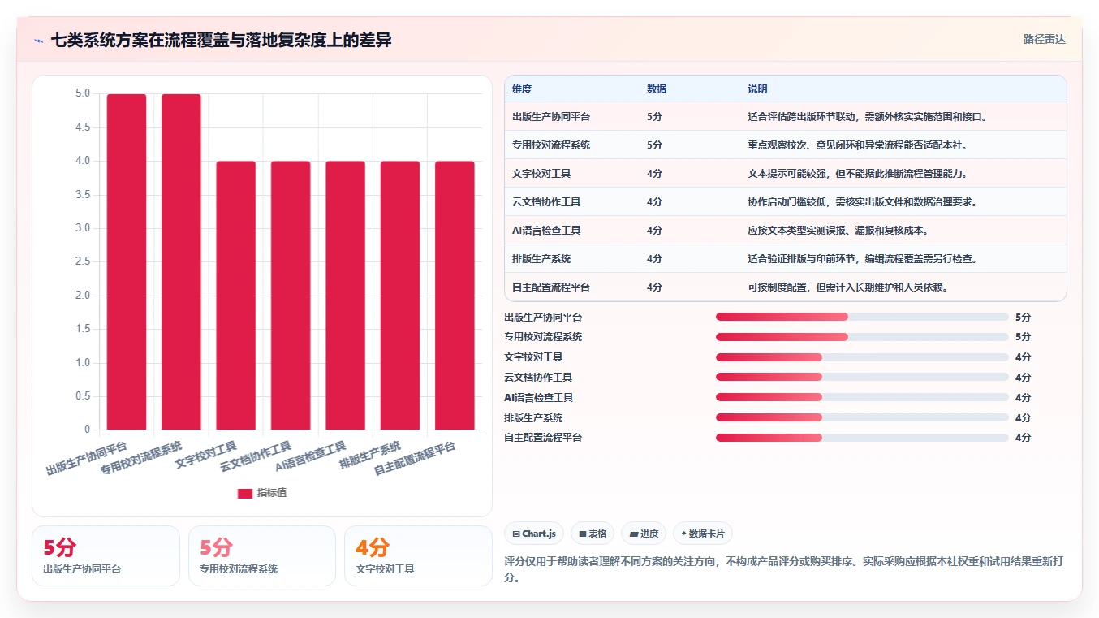Open the 5分 出版生产协同平台 data card
The height and width of the screenshot is (618, 1099).
pos(106,555)
